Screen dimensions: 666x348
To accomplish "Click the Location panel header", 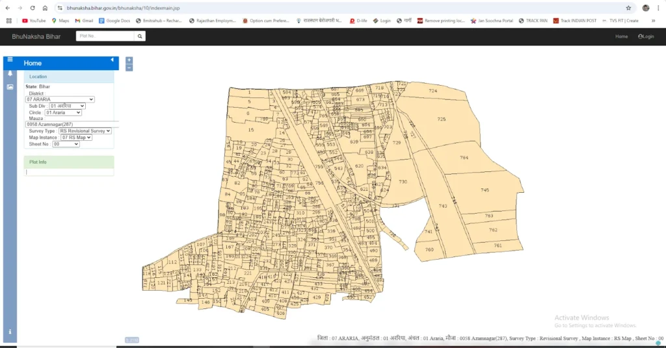I will (69, 77).
